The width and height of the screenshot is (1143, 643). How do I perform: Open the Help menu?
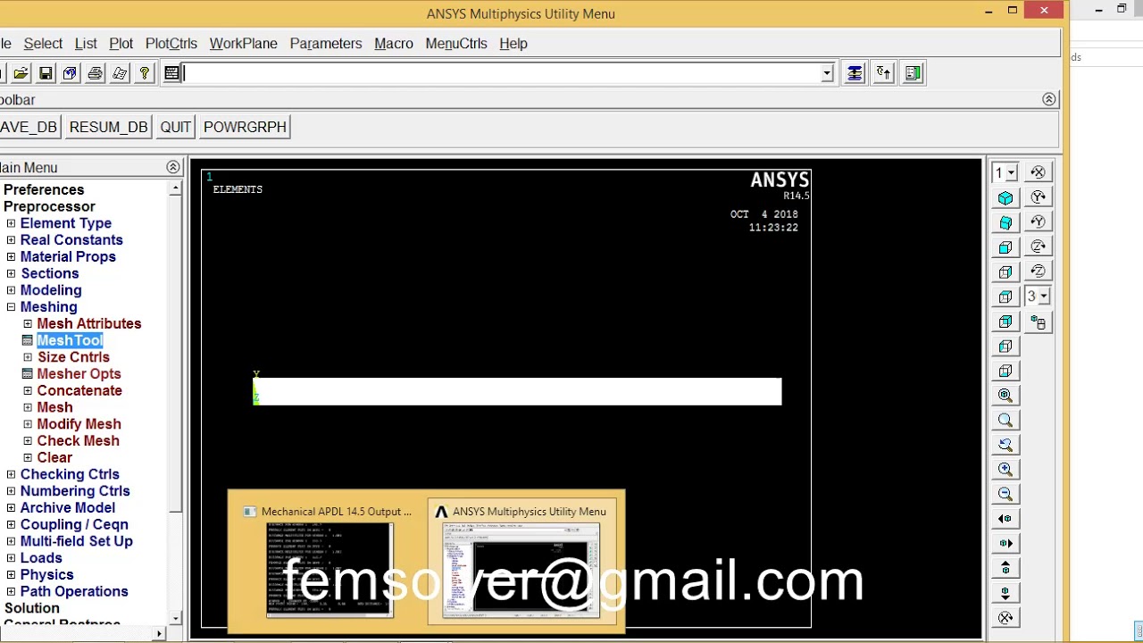coord(513,44)
